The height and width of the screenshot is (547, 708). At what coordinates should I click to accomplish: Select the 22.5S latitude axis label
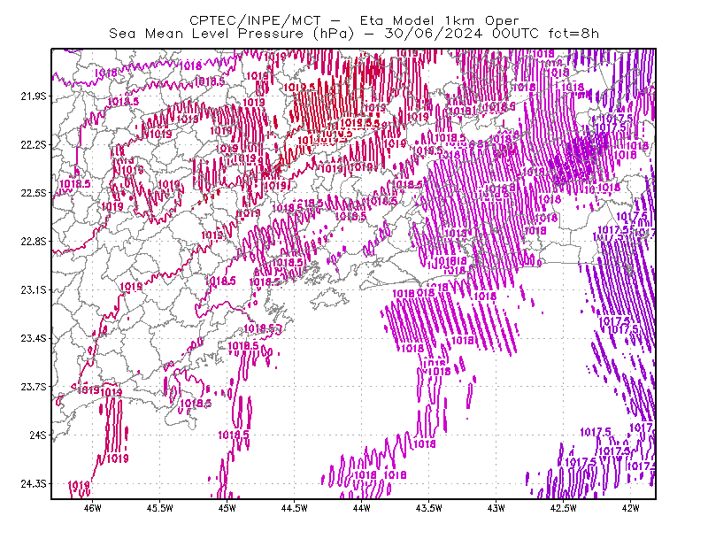pyautogui.click(x=34, y=193)
